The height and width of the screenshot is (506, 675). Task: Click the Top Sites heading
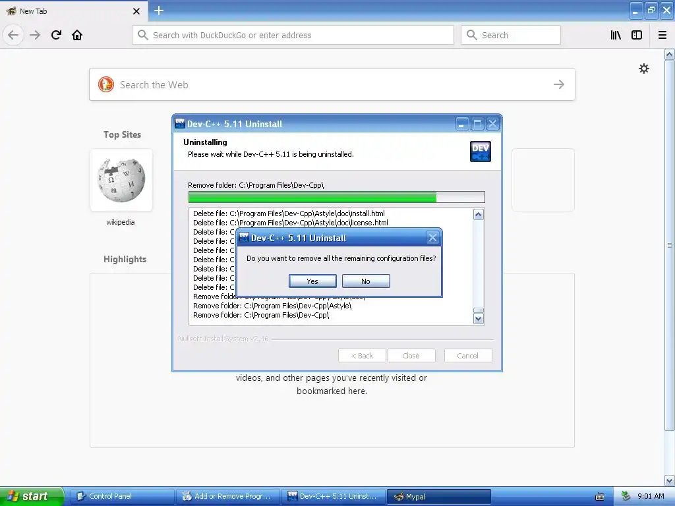[122, 134]
